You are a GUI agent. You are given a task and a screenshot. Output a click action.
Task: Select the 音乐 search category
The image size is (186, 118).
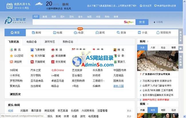(80, 17)
